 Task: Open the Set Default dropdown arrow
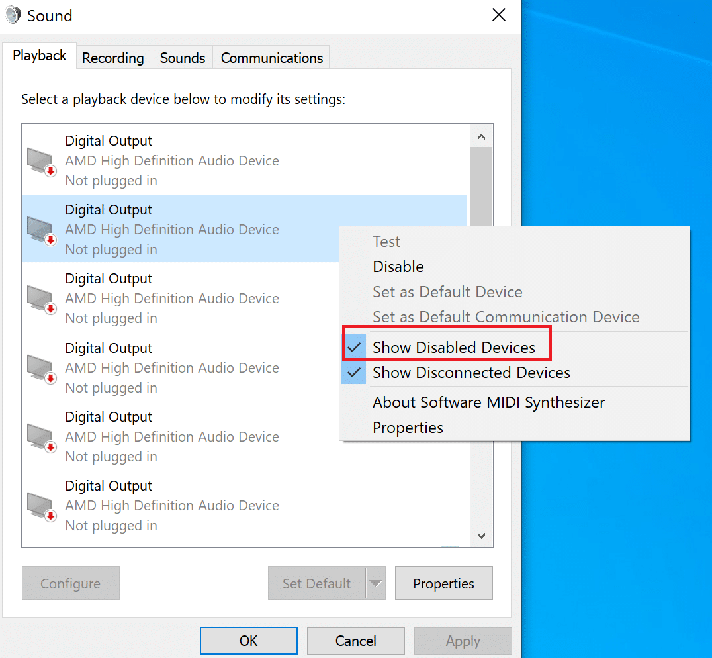point(376,583)
